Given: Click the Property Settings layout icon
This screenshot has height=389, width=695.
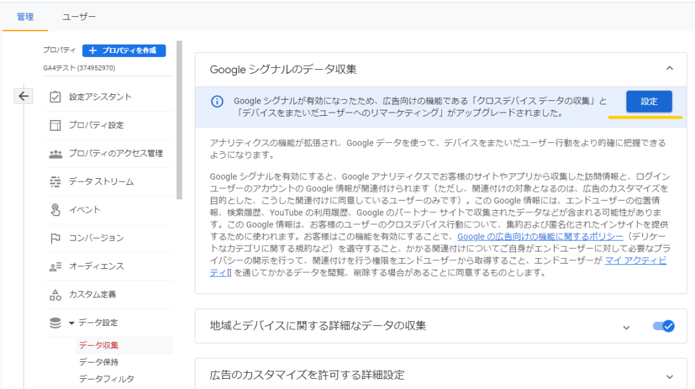Looking at the screenshot, I should (55, 125).
